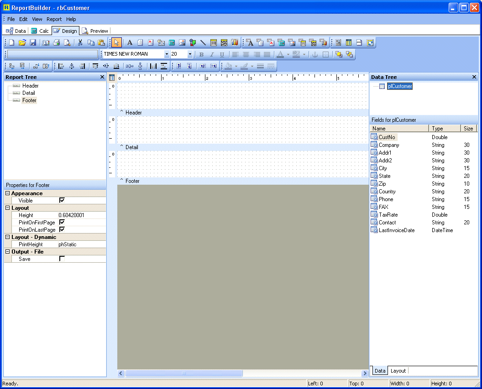
Task: Select the arrow pointer tool
Action: click(x=116, y=42)
